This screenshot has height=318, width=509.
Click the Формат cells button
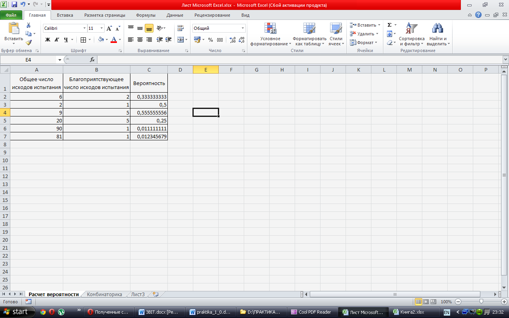(x=364, y=43)
